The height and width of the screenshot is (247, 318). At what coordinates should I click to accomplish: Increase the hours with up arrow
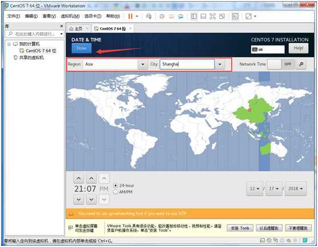pos(79,178)
